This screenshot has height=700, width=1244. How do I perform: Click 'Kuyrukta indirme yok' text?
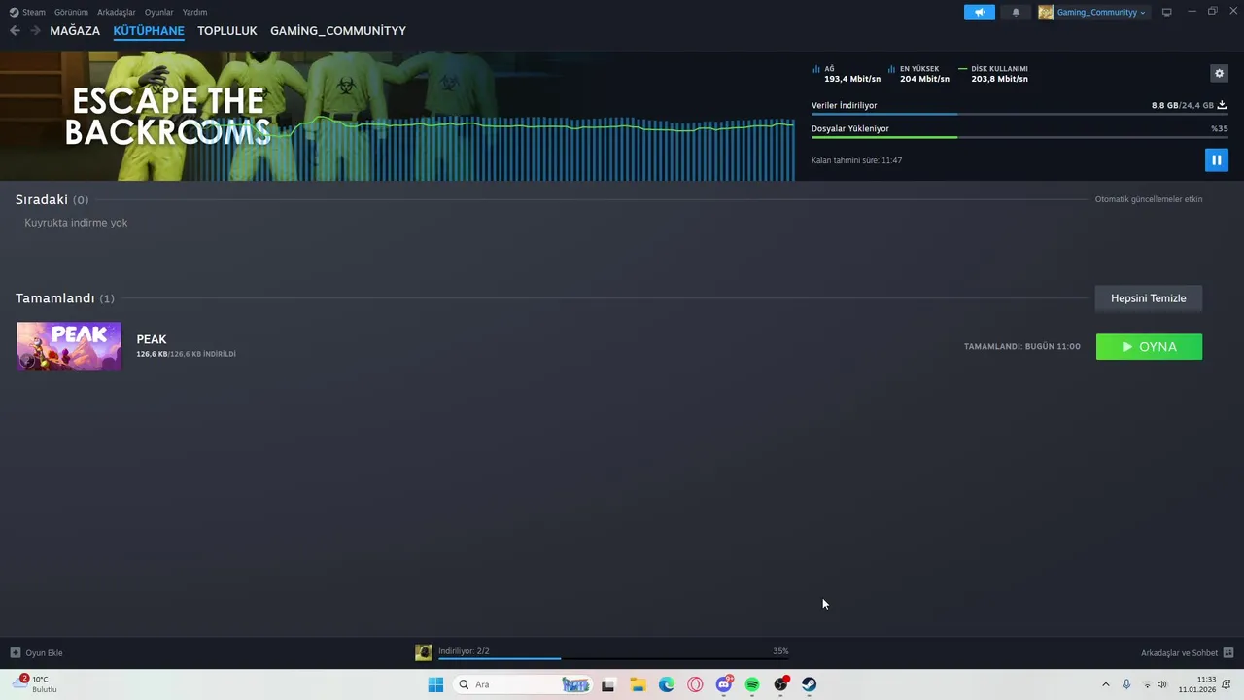(76, 223)
